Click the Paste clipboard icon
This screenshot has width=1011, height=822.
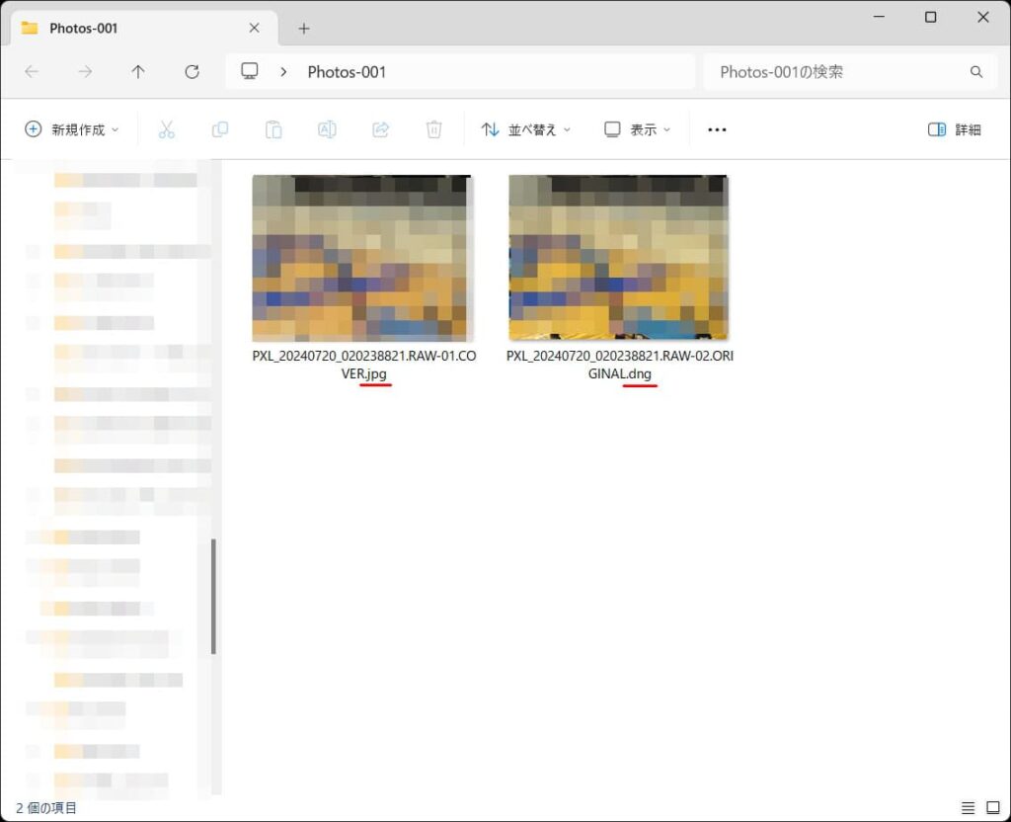273,129
